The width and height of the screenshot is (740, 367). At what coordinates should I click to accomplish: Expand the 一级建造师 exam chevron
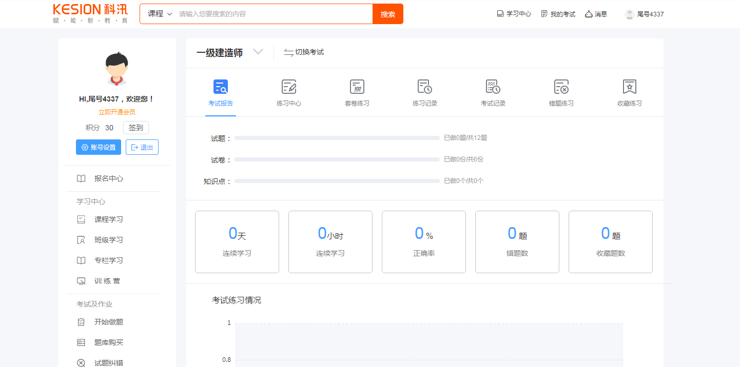coord(258,52)
